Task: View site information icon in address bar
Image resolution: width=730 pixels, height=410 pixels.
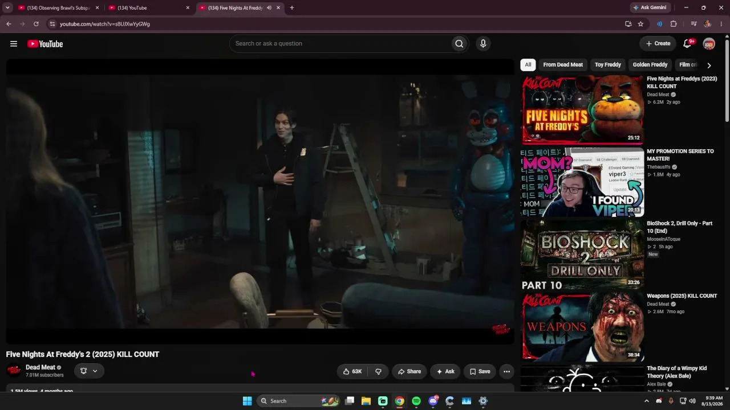Action: [52, 24]
